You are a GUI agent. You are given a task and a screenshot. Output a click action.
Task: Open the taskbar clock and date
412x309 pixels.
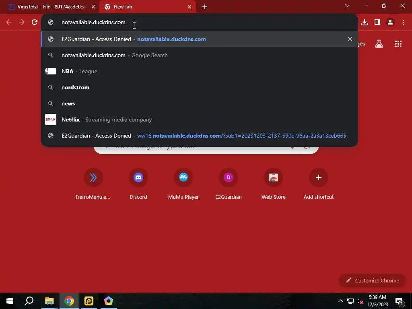click(x=377, y=301)
